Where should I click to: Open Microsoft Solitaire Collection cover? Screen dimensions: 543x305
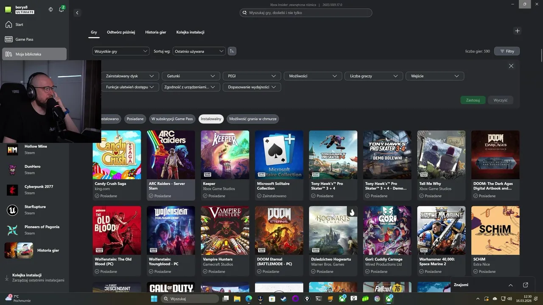click(x=279, y=155)
